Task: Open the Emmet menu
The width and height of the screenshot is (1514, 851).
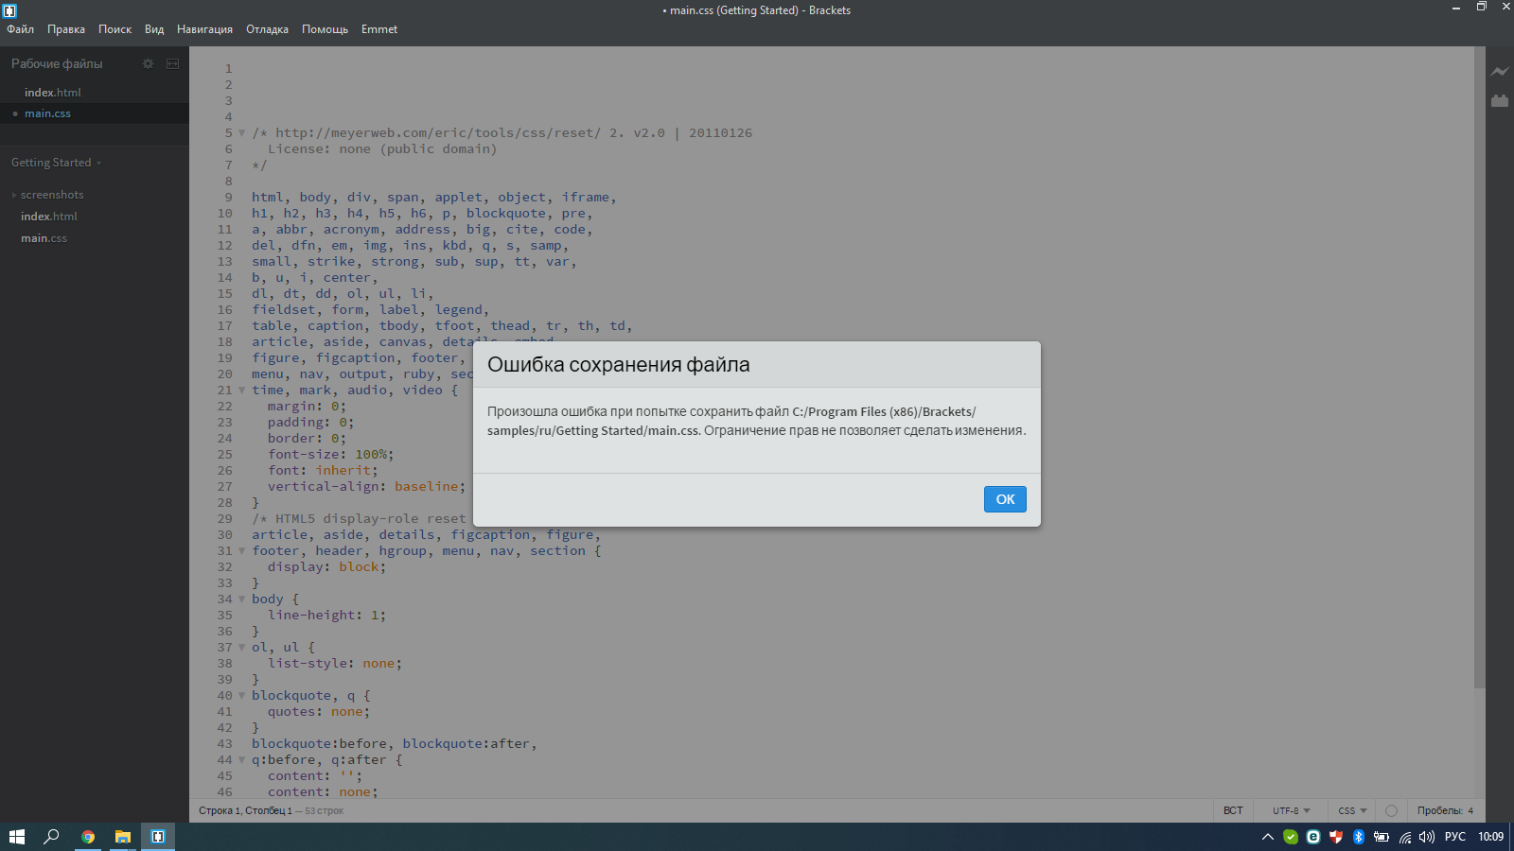Action: pos(379,29)
